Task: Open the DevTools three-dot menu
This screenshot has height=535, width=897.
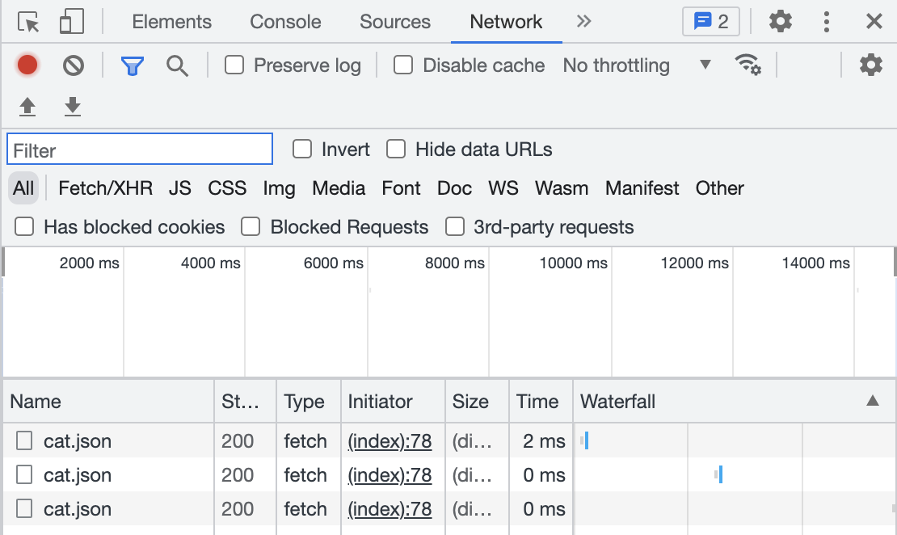Action: 826,22
